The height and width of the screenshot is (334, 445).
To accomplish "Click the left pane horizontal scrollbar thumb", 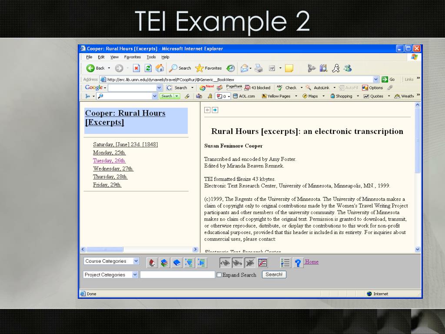I will pos(105,249).
